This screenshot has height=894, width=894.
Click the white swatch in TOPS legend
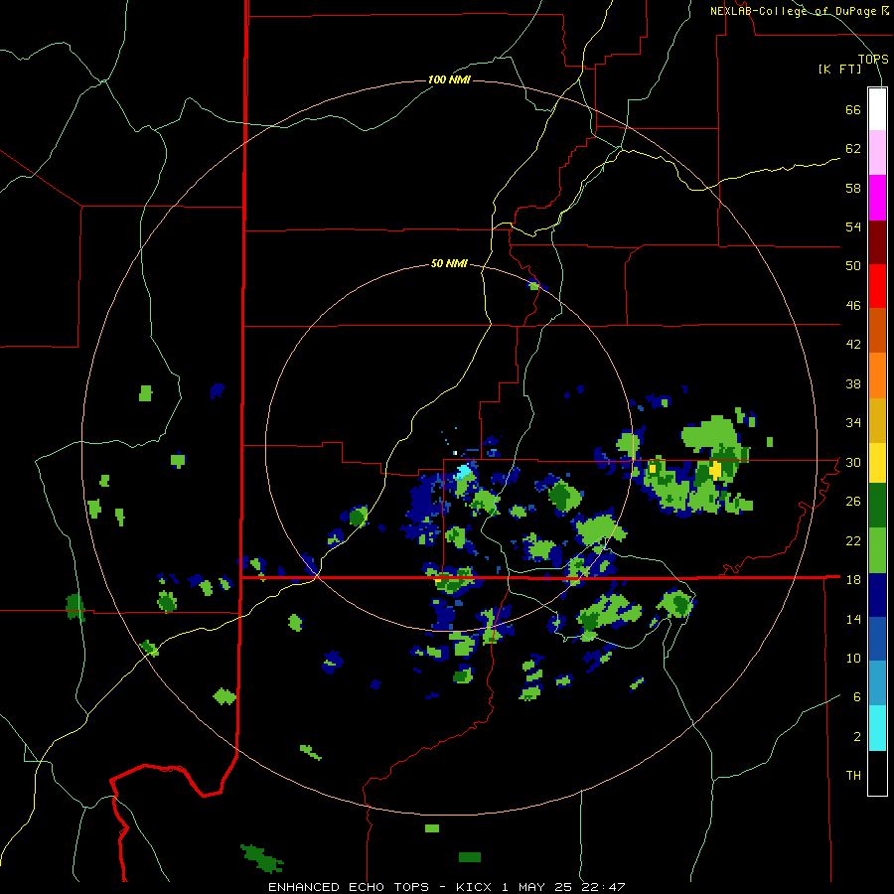877,109
